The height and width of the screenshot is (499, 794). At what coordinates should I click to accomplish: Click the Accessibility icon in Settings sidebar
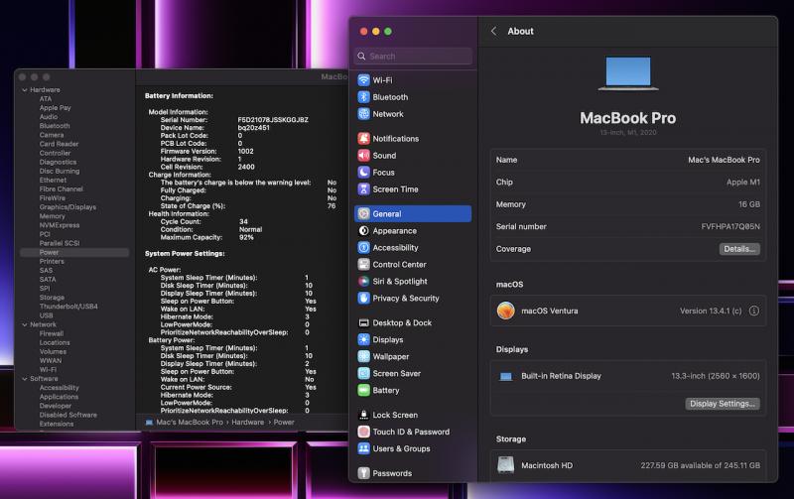click(363, 247)
